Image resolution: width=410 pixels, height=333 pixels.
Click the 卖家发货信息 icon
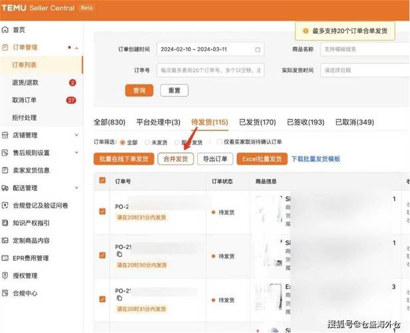[x=5, y=170]
